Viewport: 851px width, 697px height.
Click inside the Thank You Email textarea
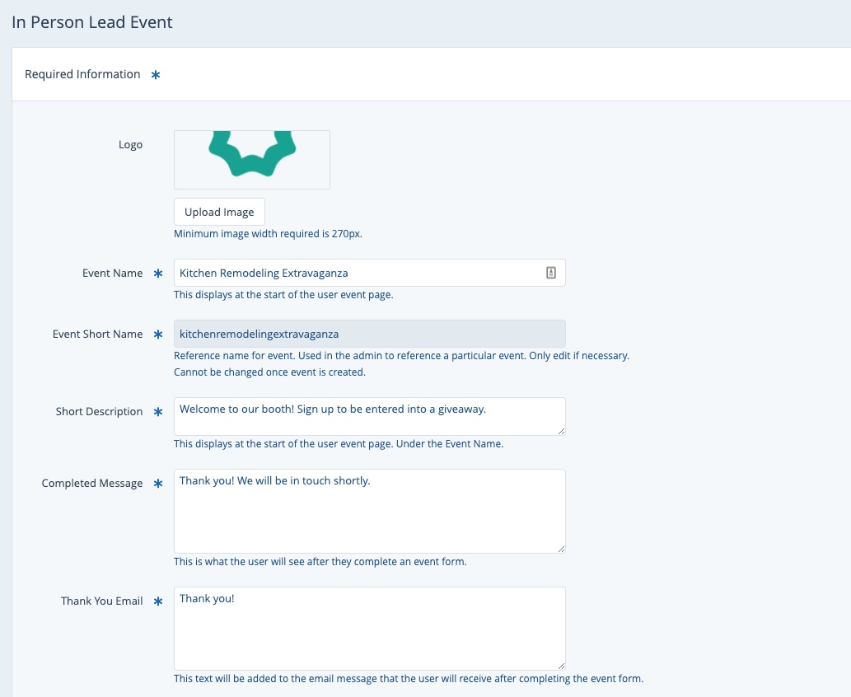pos(369,628)
